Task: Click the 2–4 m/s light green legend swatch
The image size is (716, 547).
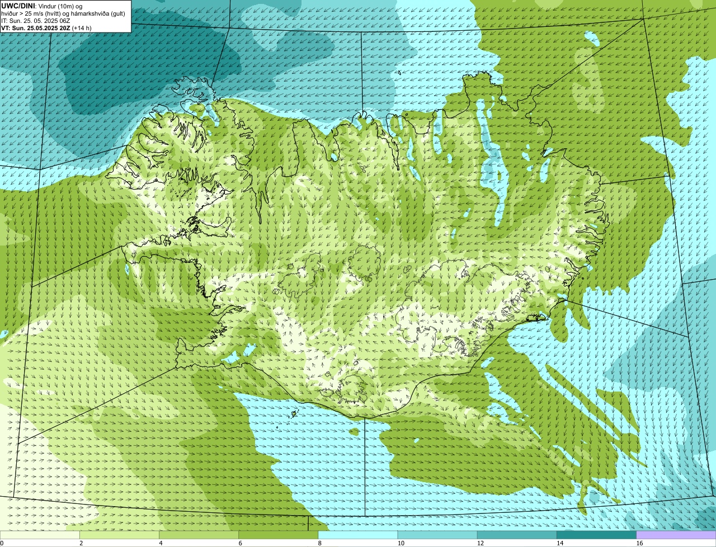Action: coord(119,535)
